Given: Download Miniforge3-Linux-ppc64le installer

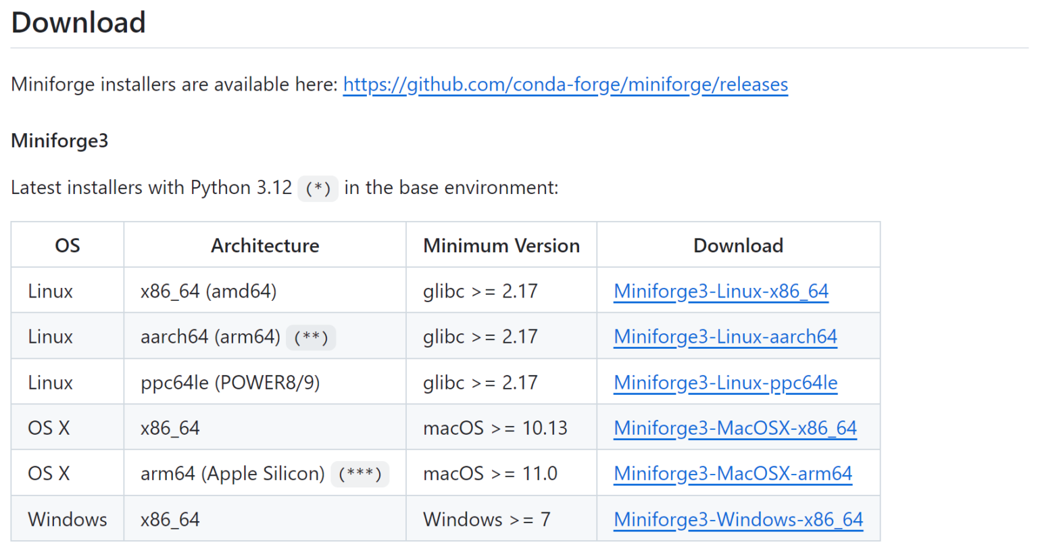Looking at the screenshot, I should pyautogui.click(x=724, y=382).
